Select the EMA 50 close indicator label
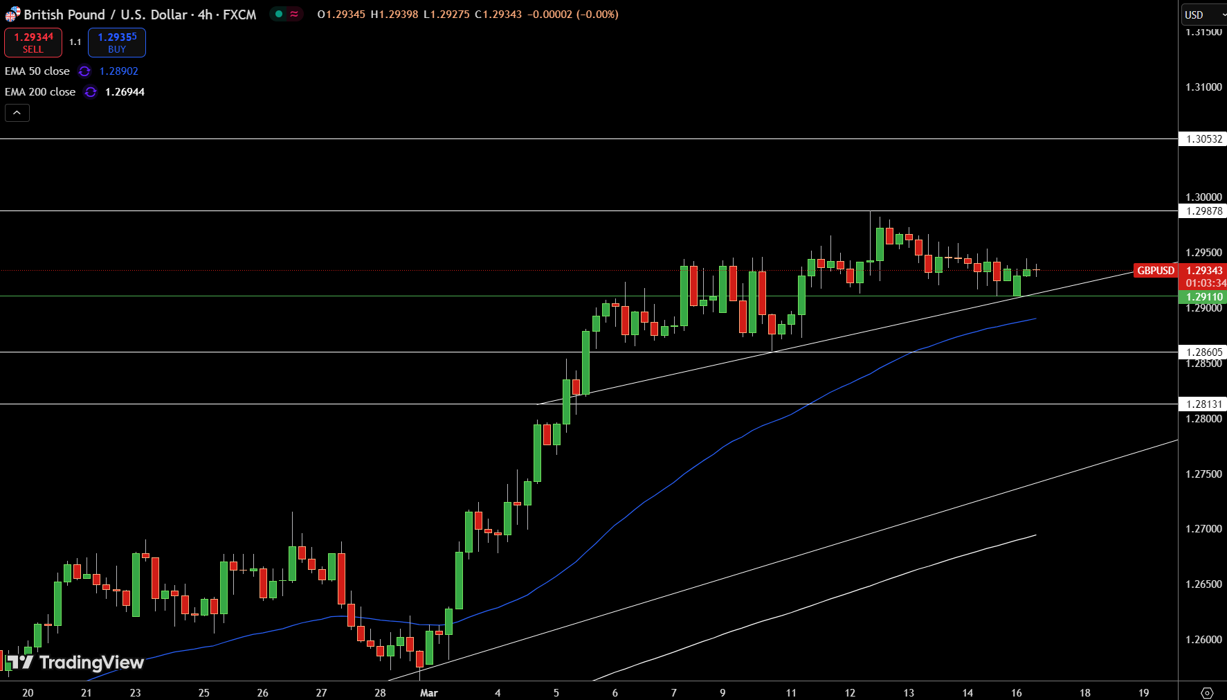This screenshot has height=700, width=1227. click(37, 71)
